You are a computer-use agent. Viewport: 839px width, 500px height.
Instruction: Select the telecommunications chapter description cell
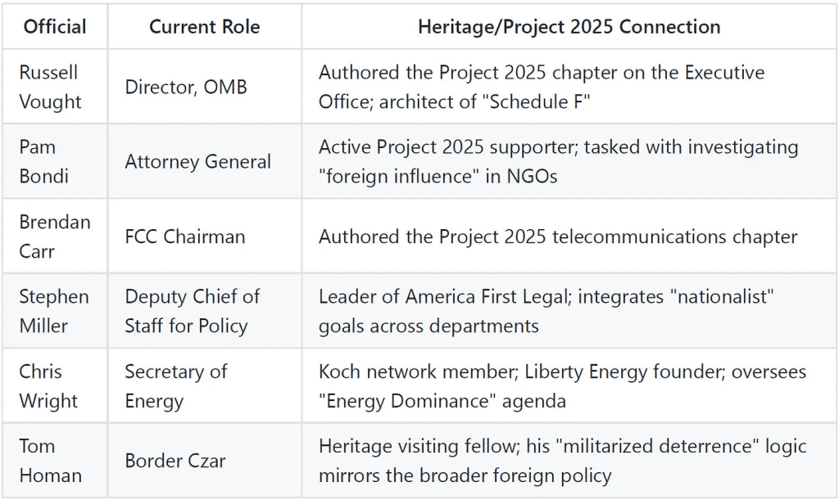click(x=557, y=236)
